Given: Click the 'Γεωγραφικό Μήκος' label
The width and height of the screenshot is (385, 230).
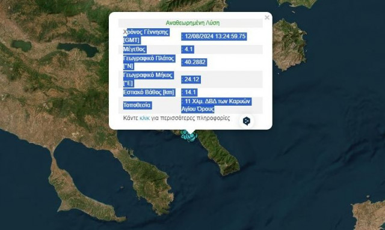Looking at the screenshot, I should point(149,75).
